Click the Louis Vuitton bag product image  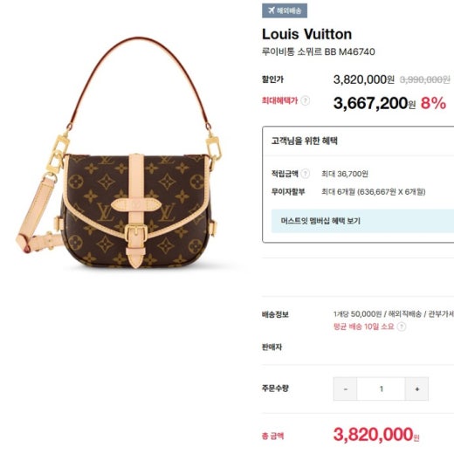point(120,153)
